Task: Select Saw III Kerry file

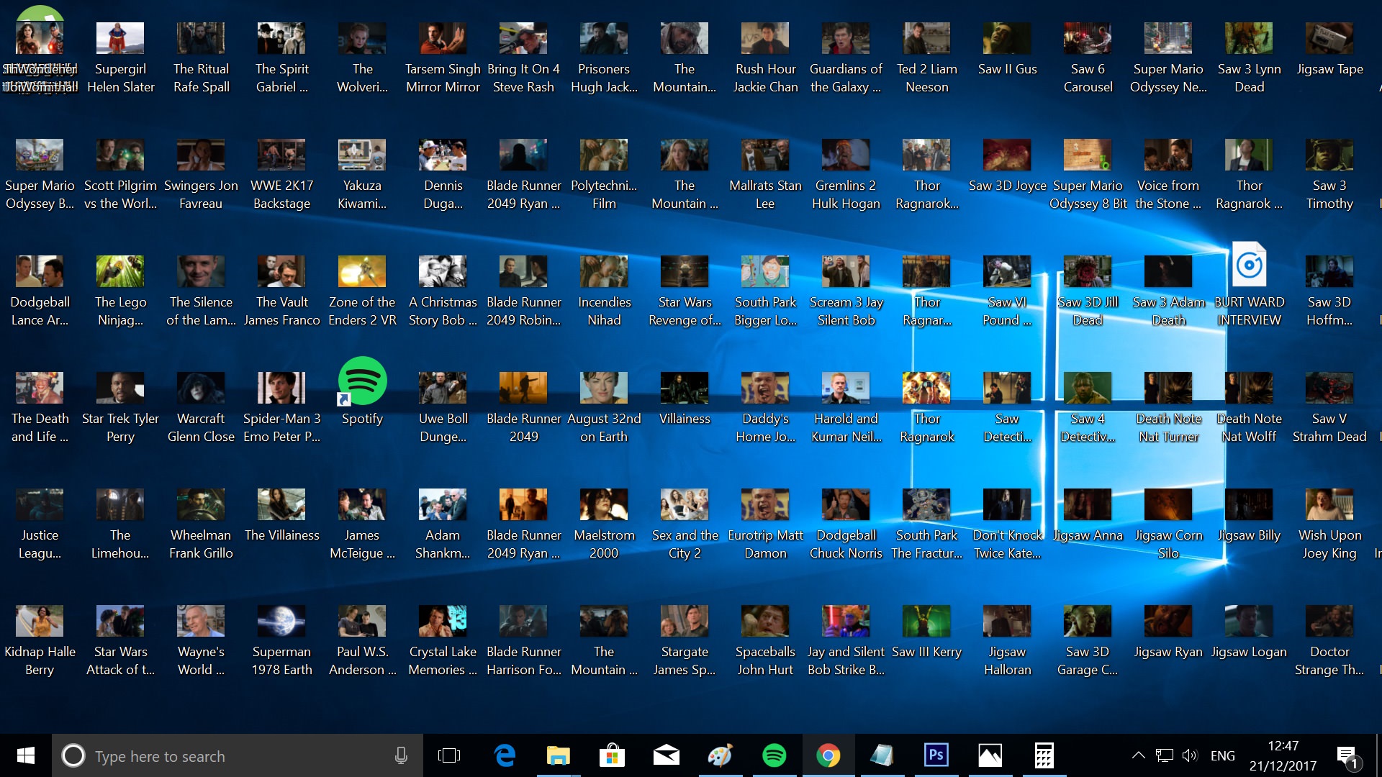Action: [x=926, y=633]
